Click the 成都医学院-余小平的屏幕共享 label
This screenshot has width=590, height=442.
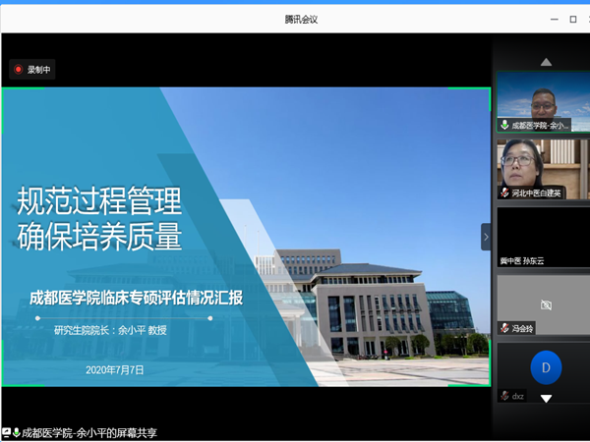[x=90, y=432]
